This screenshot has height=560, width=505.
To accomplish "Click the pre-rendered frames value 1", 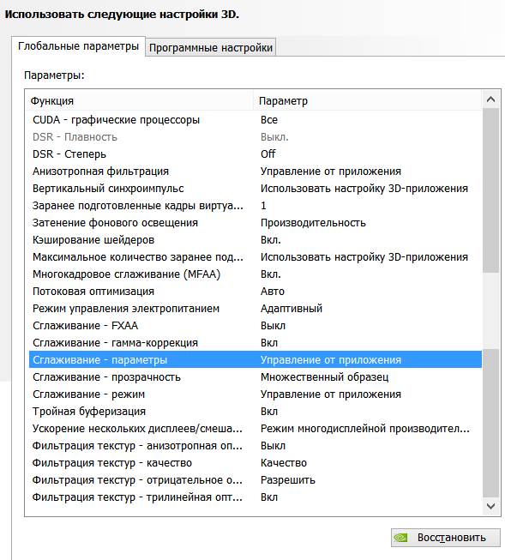I will (x=263, y=205).
